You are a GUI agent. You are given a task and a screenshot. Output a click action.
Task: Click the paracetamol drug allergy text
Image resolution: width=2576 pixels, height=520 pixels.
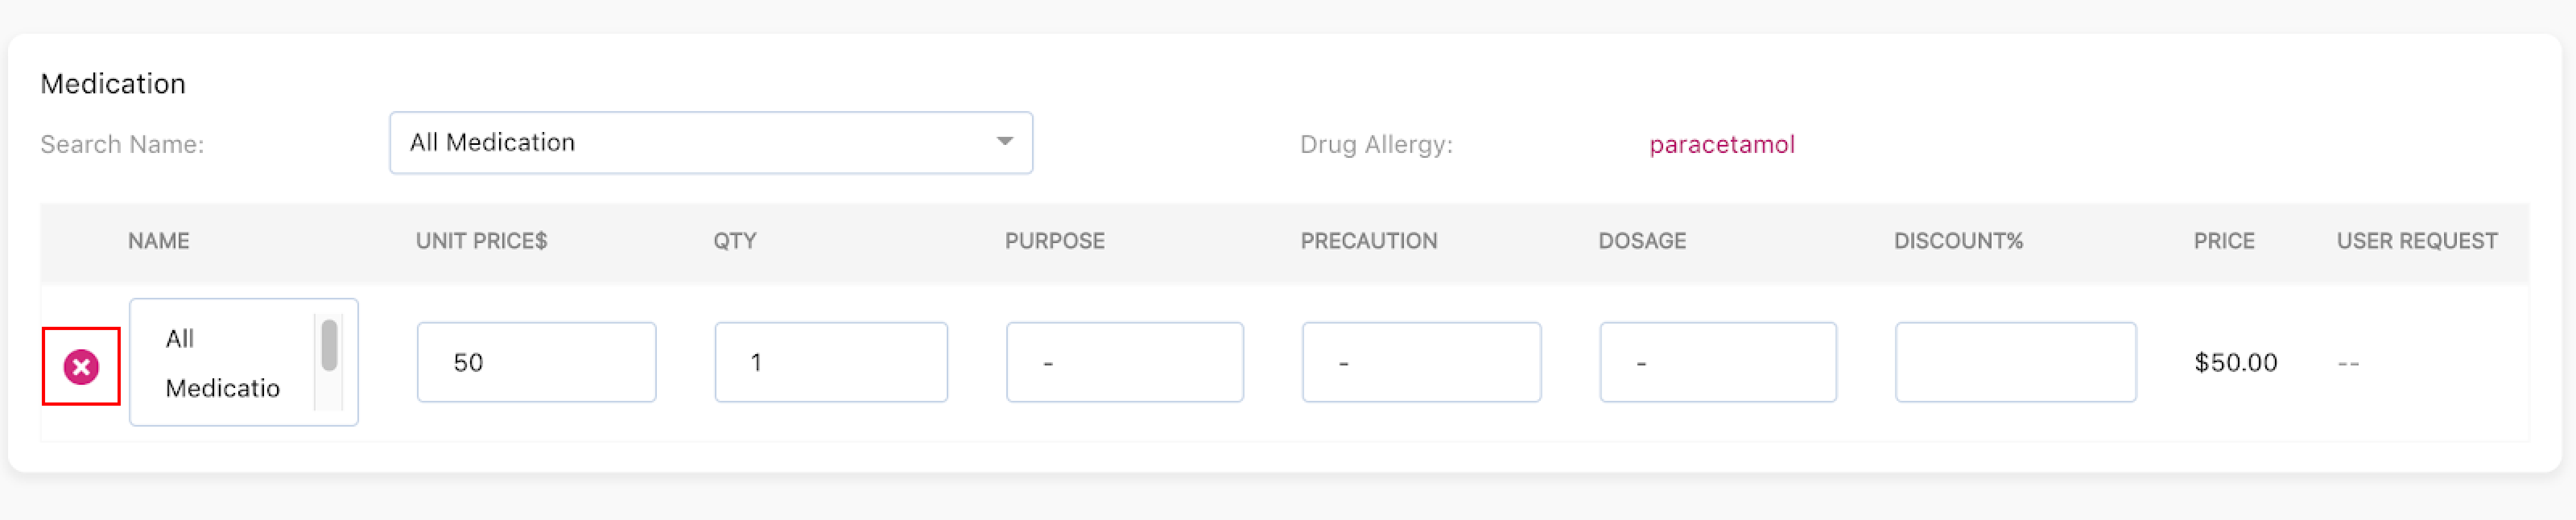pyautogui.click(x=1721, y=145)
